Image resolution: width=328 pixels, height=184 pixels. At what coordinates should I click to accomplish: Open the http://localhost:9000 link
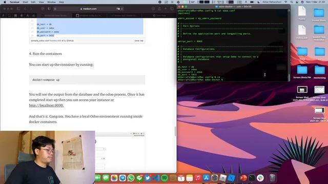coord(46,105)
